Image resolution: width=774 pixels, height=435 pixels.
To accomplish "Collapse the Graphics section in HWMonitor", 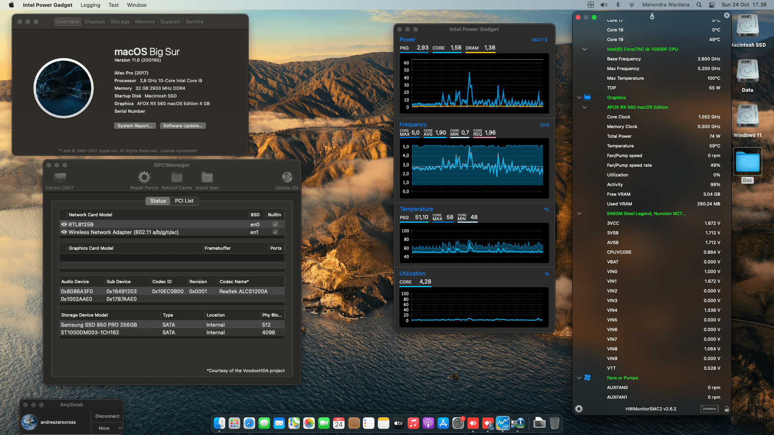I will coord(579,97).
